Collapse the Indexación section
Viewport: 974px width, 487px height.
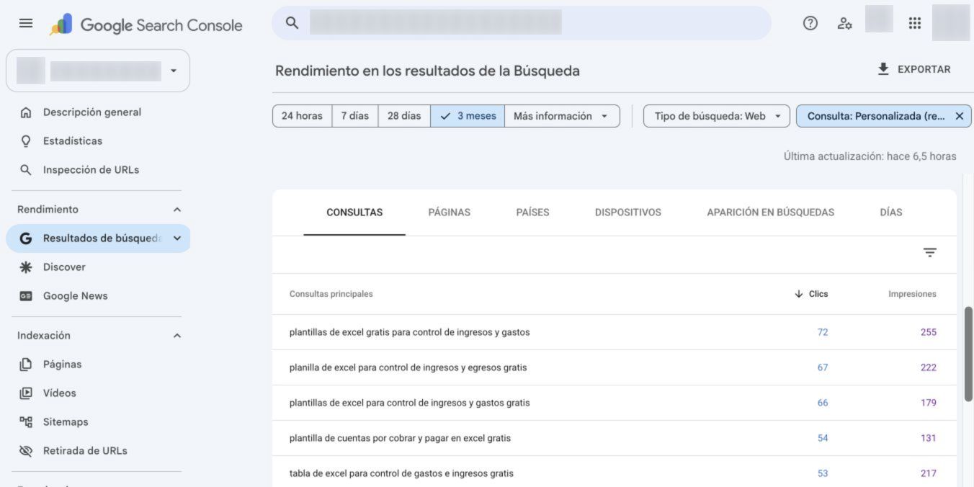click(177, 336)
